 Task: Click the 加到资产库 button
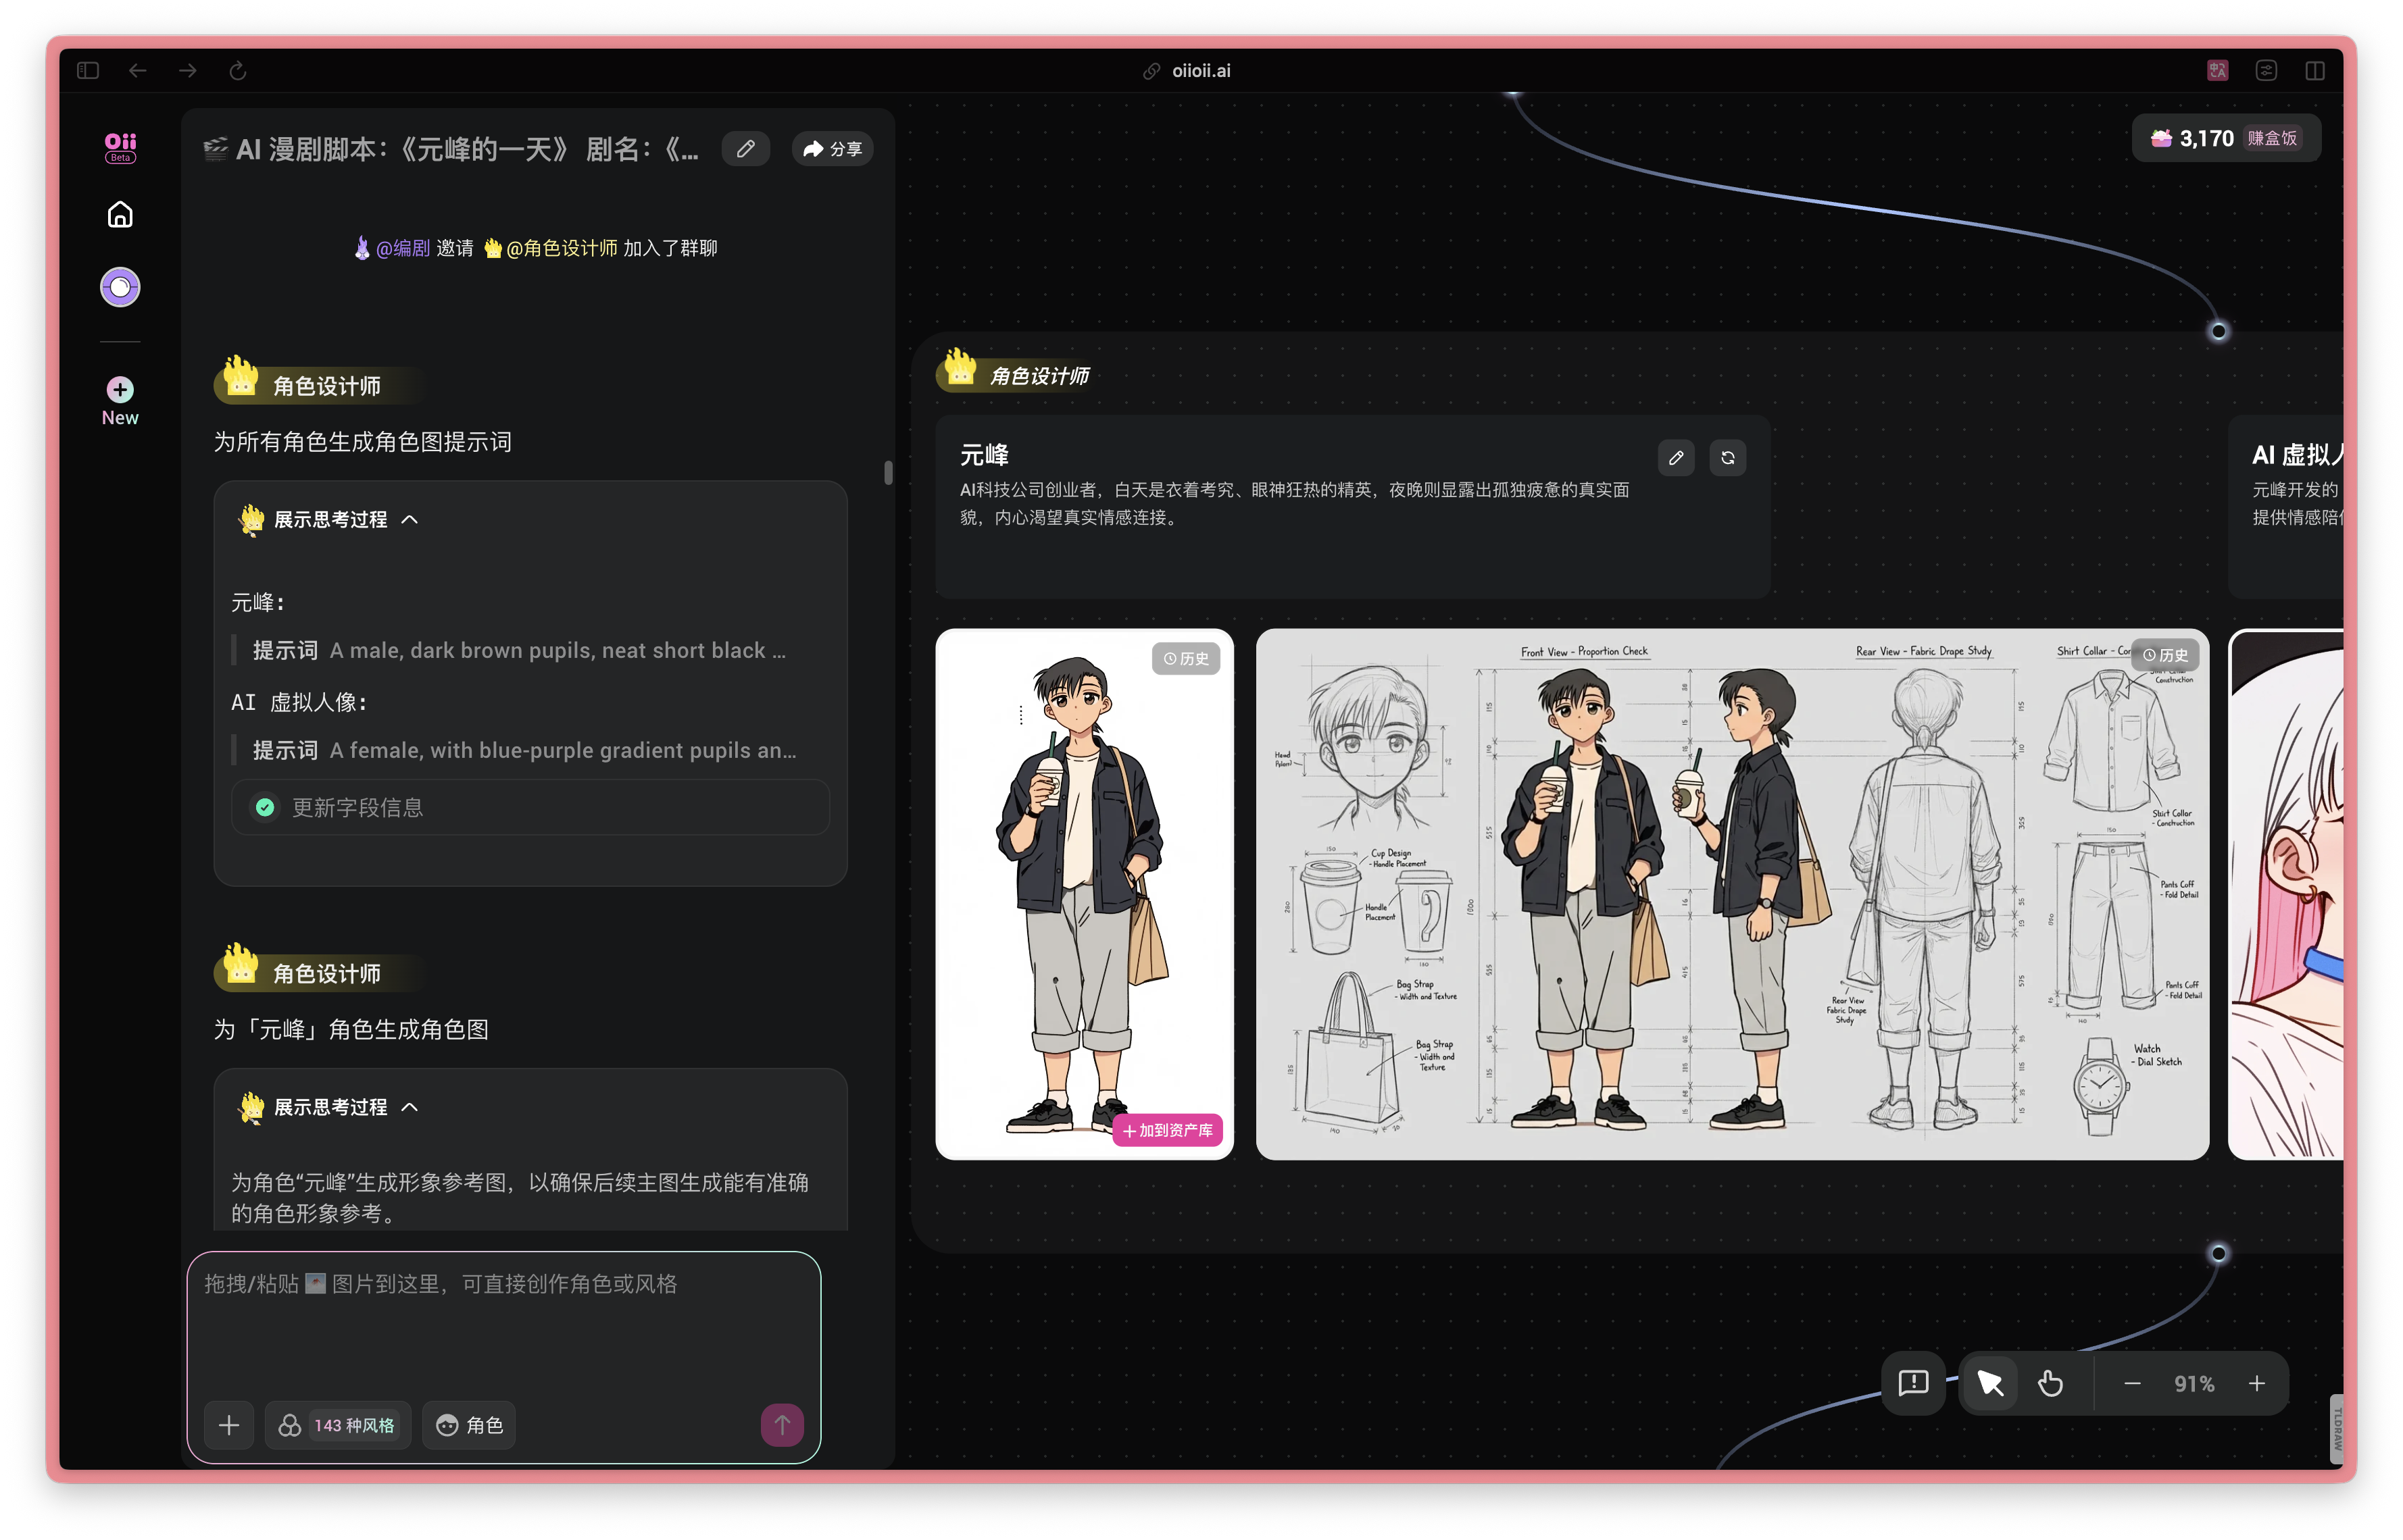[x=1168, y=1130]
